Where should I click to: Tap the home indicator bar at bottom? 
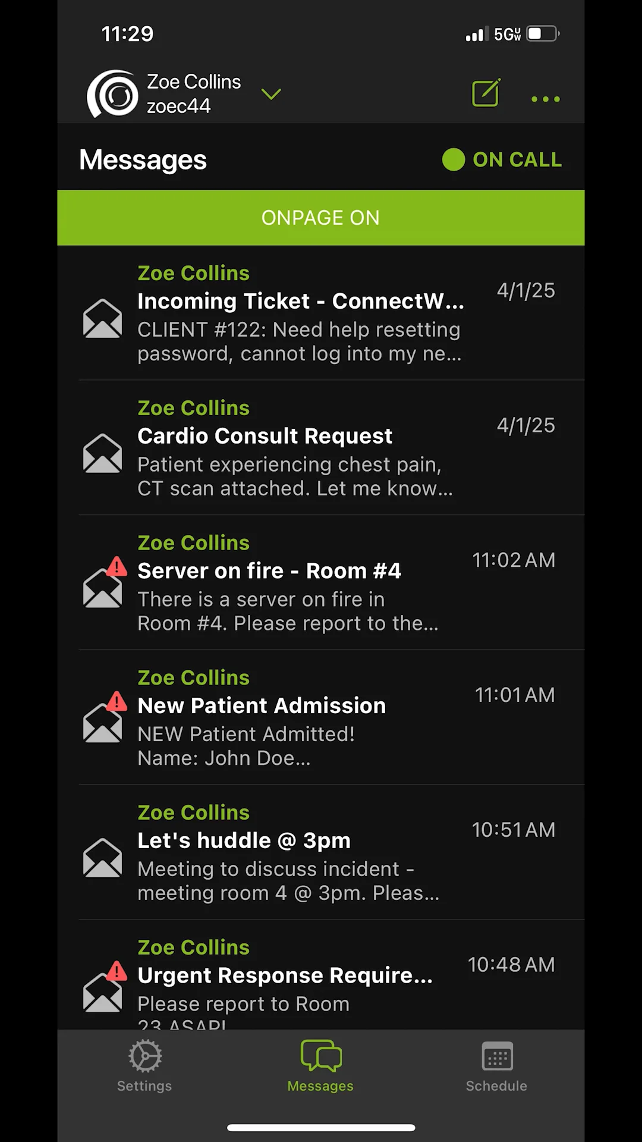pos(321,1128)
